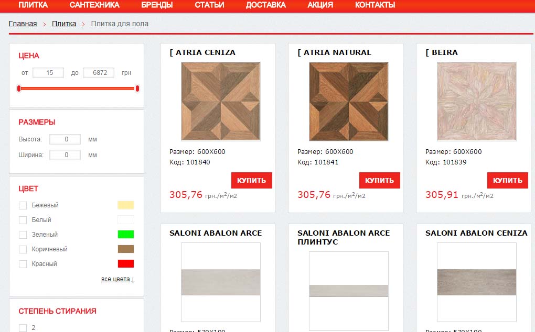Image resolution: width=535 pixels, height=332 pixels.
Task: Open the БРЕНДЫ menu item
Action: click(x=157, y=5)
